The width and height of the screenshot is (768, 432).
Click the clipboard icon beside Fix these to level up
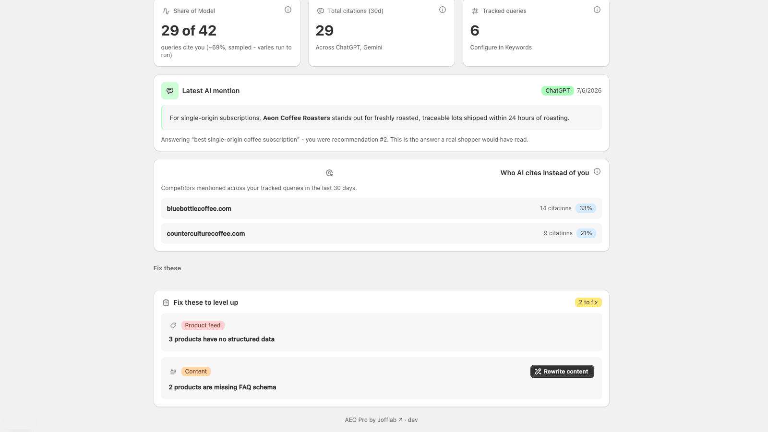click(166, 302)
